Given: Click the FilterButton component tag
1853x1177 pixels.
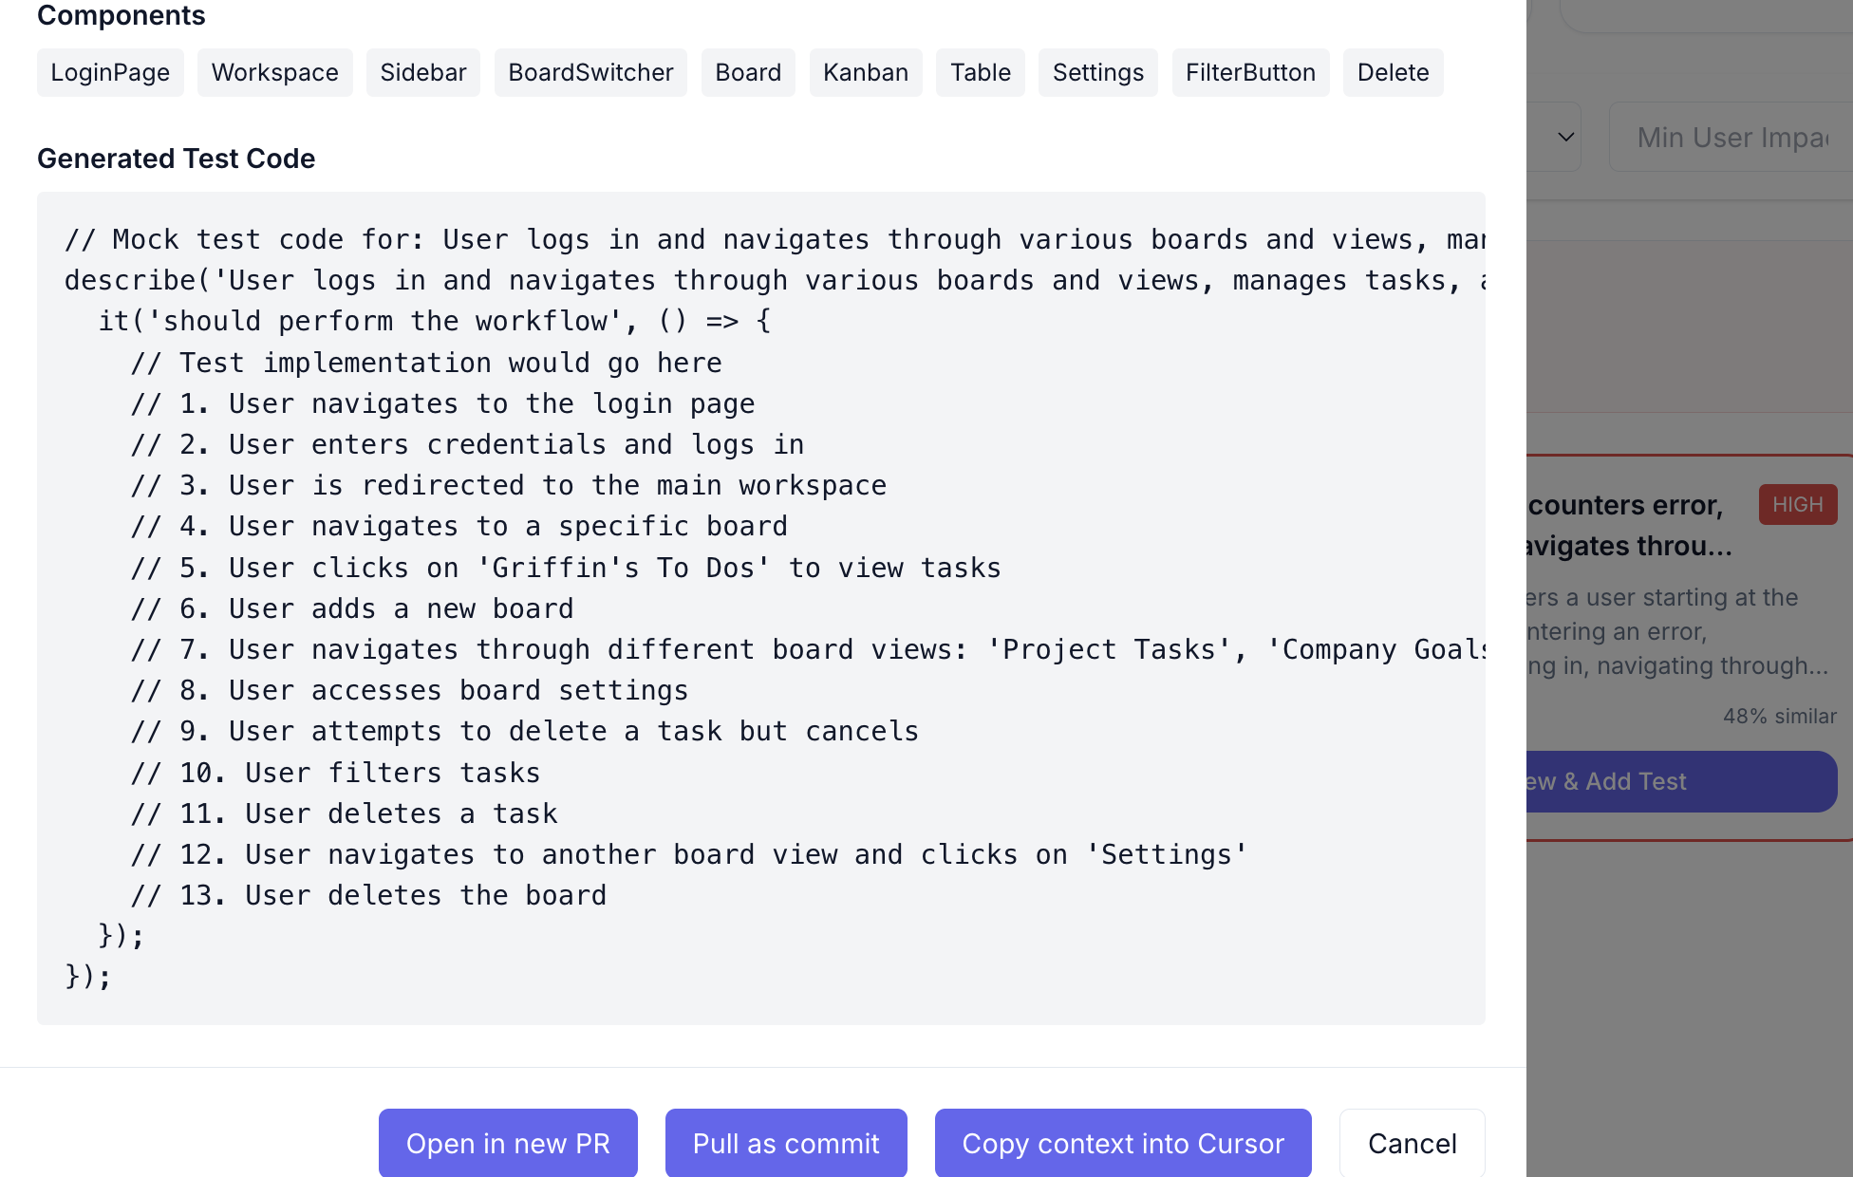Looking at the screenshot, I should pyautogui.click(x=1249, y=72).
